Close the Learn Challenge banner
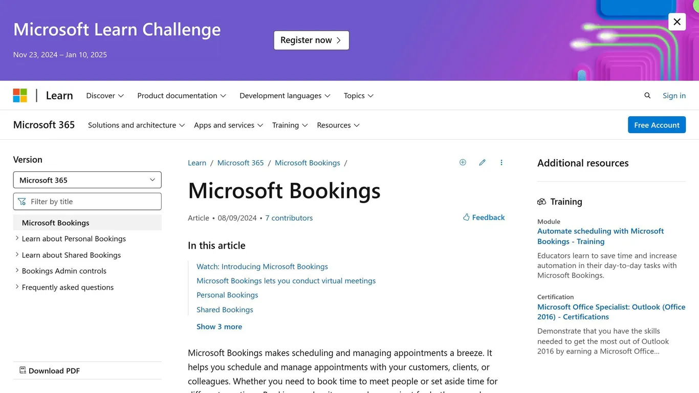 point(677,21)
